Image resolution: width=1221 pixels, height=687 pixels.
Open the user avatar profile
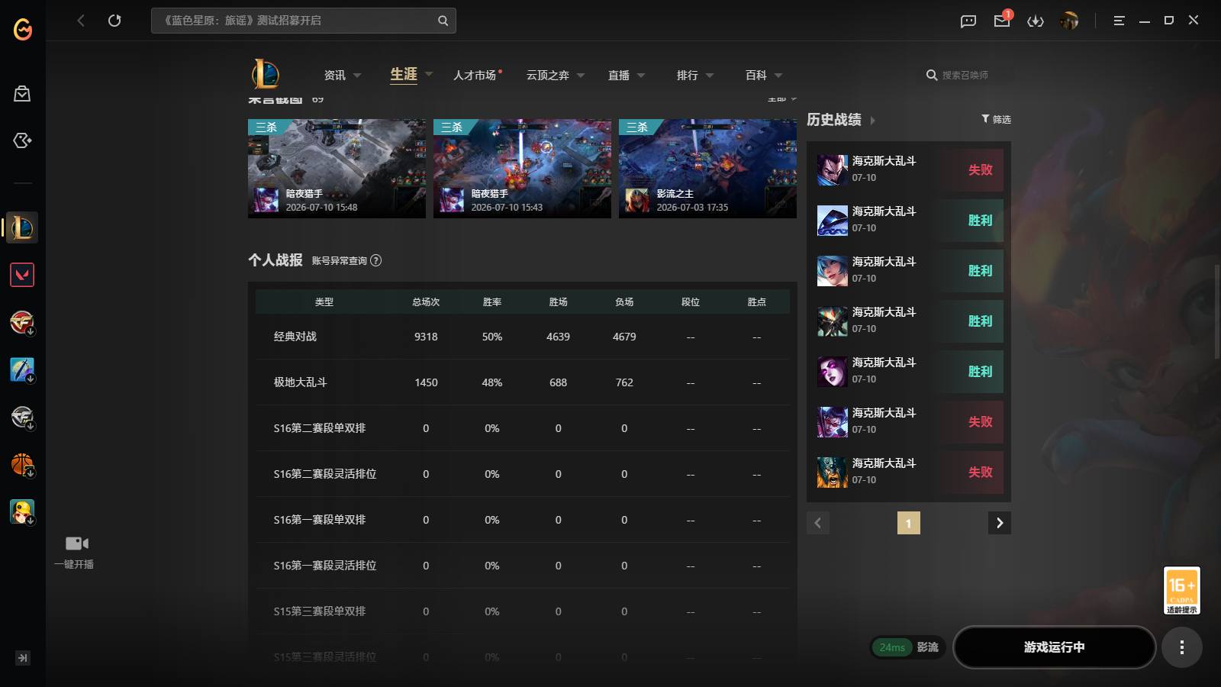click(1069, 21)
